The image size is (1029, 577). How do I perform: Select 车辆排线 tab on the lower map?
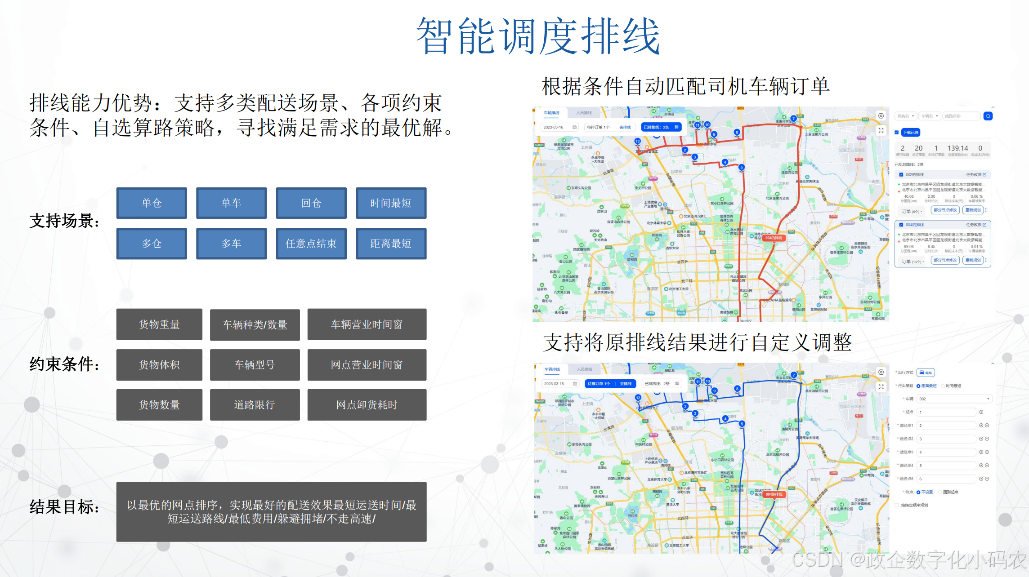pos(552,369)
